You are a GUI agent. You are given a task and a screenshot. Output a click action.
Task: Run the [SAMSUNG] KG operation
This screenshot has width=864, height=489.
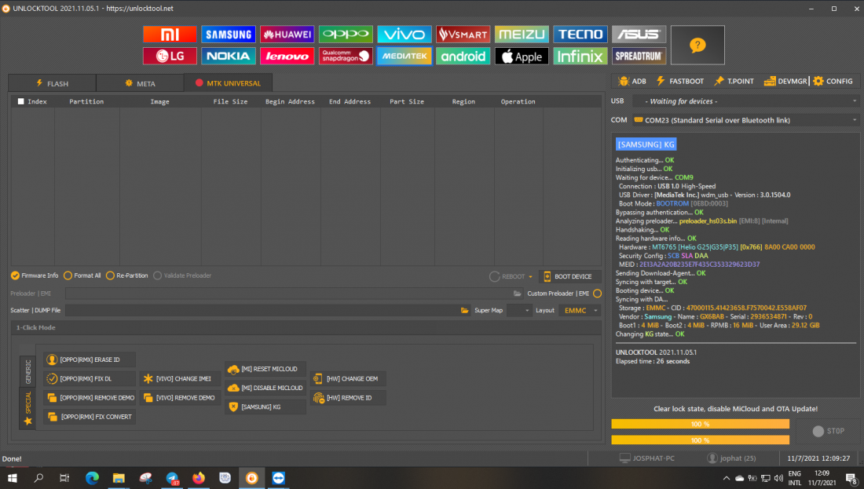coord(265,407)
